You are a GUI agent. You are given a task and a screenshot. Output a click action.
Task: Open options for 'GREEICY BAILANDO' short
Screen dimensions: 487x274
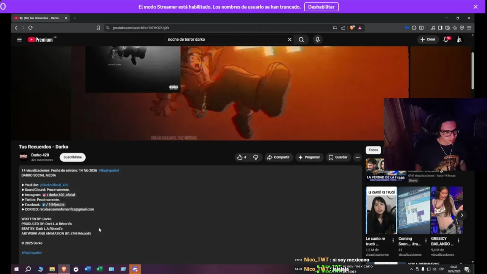(458, 241)
